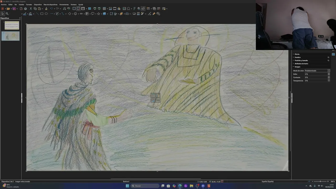Click the Español (España) language status
Image resolution: width=336 pixels, height=189 pixels.
coord(267,181)
